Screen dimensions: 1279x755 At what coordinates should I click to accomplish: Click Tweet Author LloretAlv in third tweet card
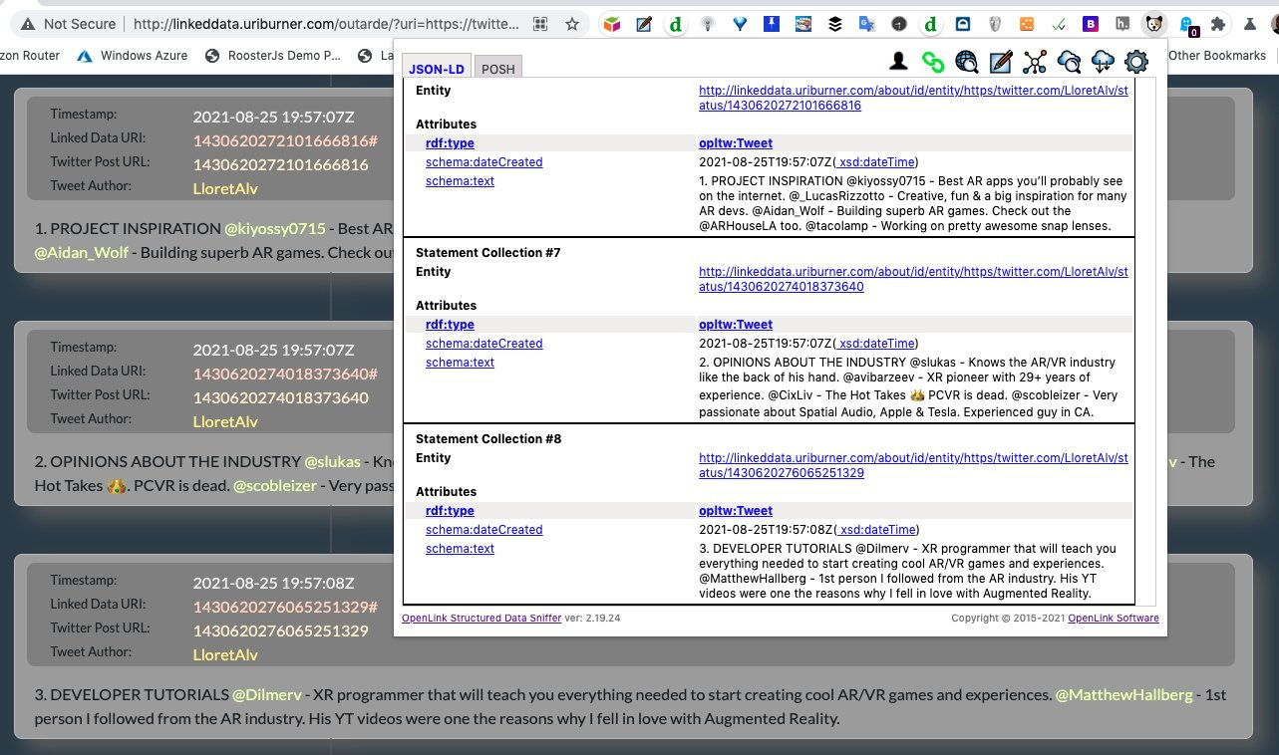[225, 655]
